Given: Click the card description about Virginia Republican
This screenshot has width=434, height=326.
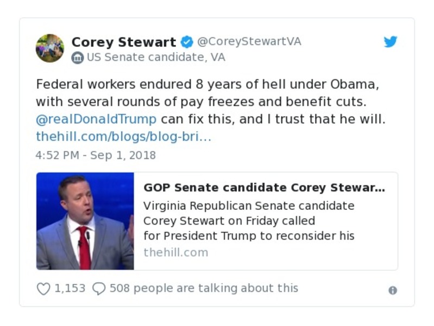Looking at the screenshot, I should (249, 221).
